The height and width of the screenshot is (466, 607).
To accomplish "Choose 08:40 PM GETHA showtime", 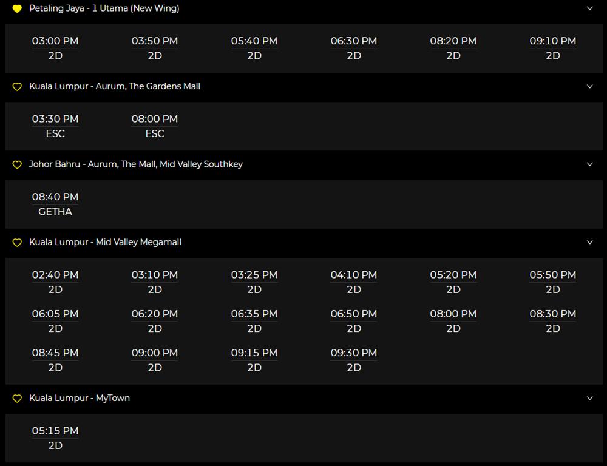I will (x=55, y=204).
